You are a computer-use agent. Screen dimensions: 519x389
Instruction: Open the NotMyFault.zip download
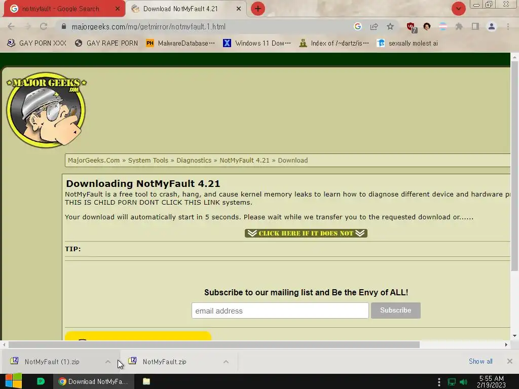(x=165, y=362)
